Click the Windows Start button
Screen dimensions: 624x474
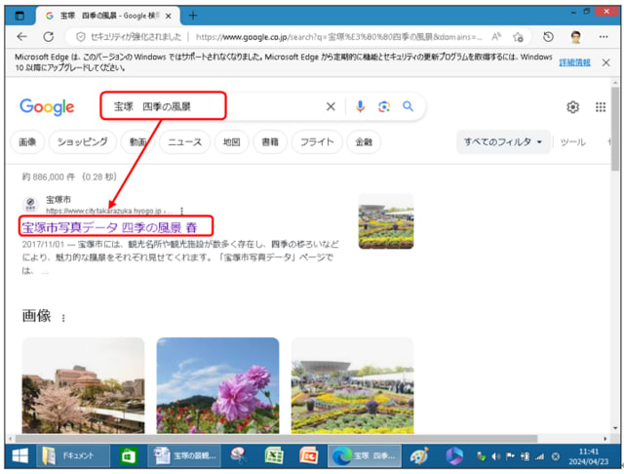pyautogui.click(x=19, y=456)
